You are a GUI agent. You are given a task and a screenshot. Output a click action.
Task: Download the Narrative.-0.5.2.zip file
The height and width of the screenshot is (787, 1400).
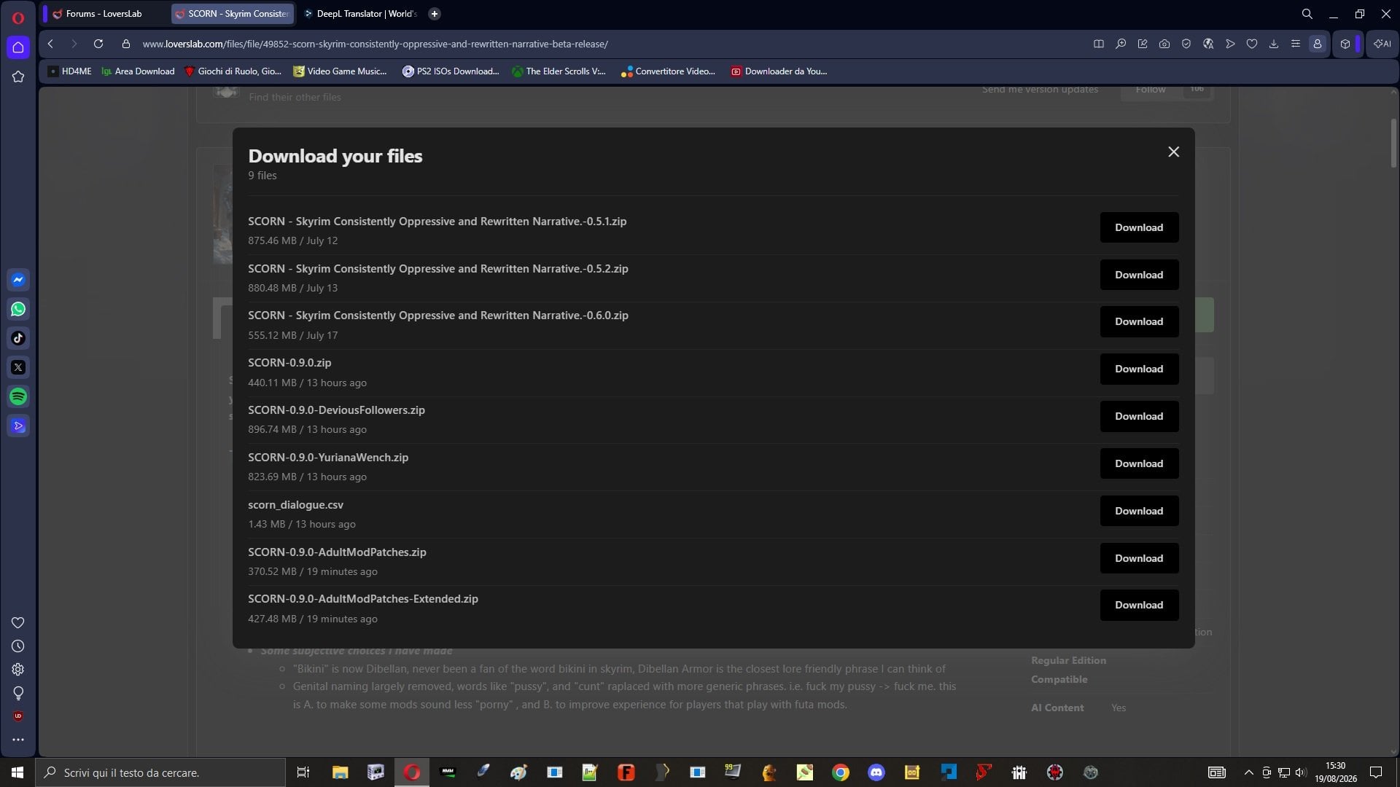1139,275
